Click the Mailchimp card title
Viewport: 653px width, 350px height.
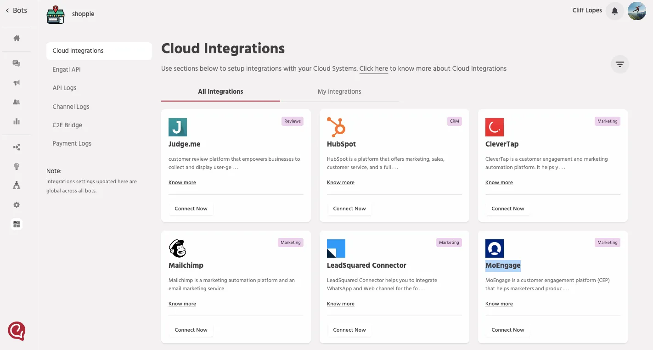tap(186, 265)
